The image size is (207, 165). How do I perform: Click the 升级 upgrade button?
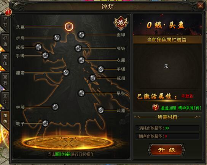pyautogui.click(x=166, y=150)
